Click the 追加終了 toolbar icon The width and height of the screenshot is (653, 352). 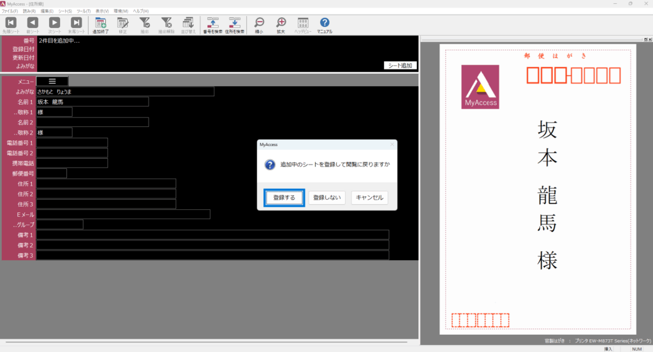click(100, 24)
